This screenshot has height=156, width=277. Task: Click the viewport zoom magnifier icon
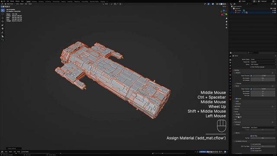click(x=226, y=18)
